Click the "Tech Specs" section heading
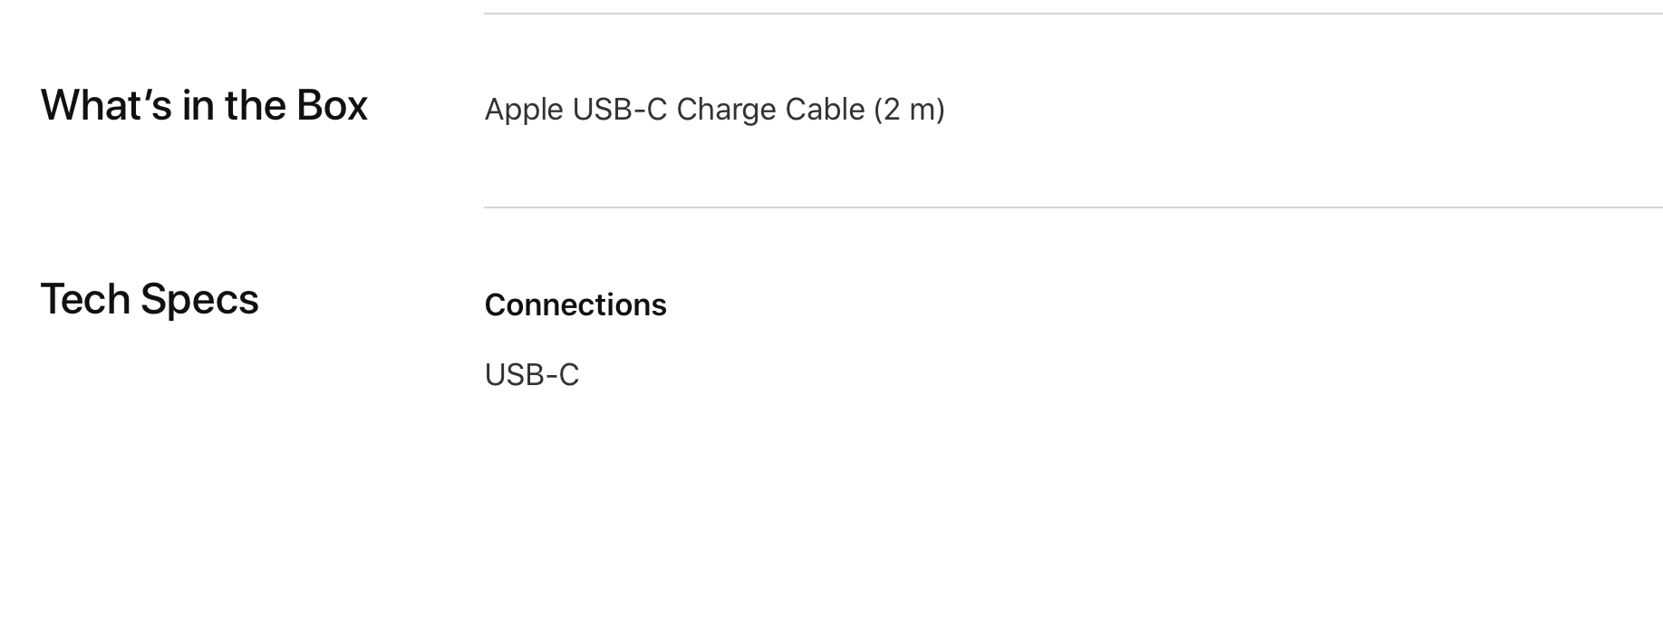1663x627 pixels. pyautogui.click(x=150, y=299)
